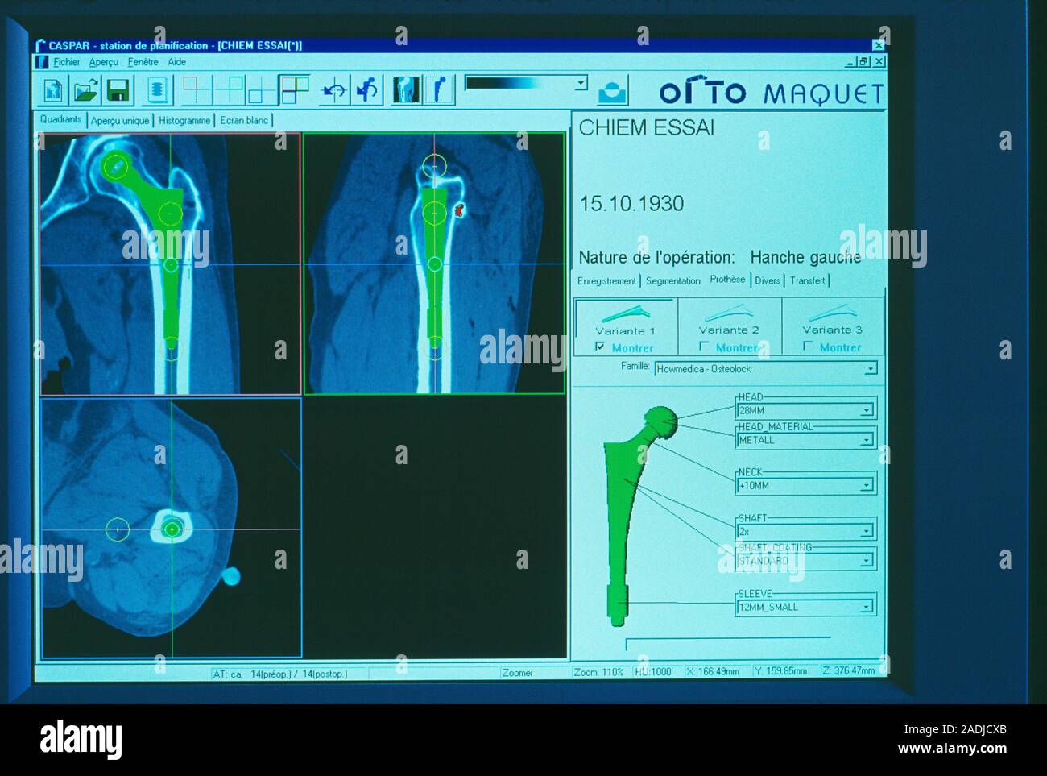Open the Aperçu menu
1047x776 pixels.
[104, 62]
